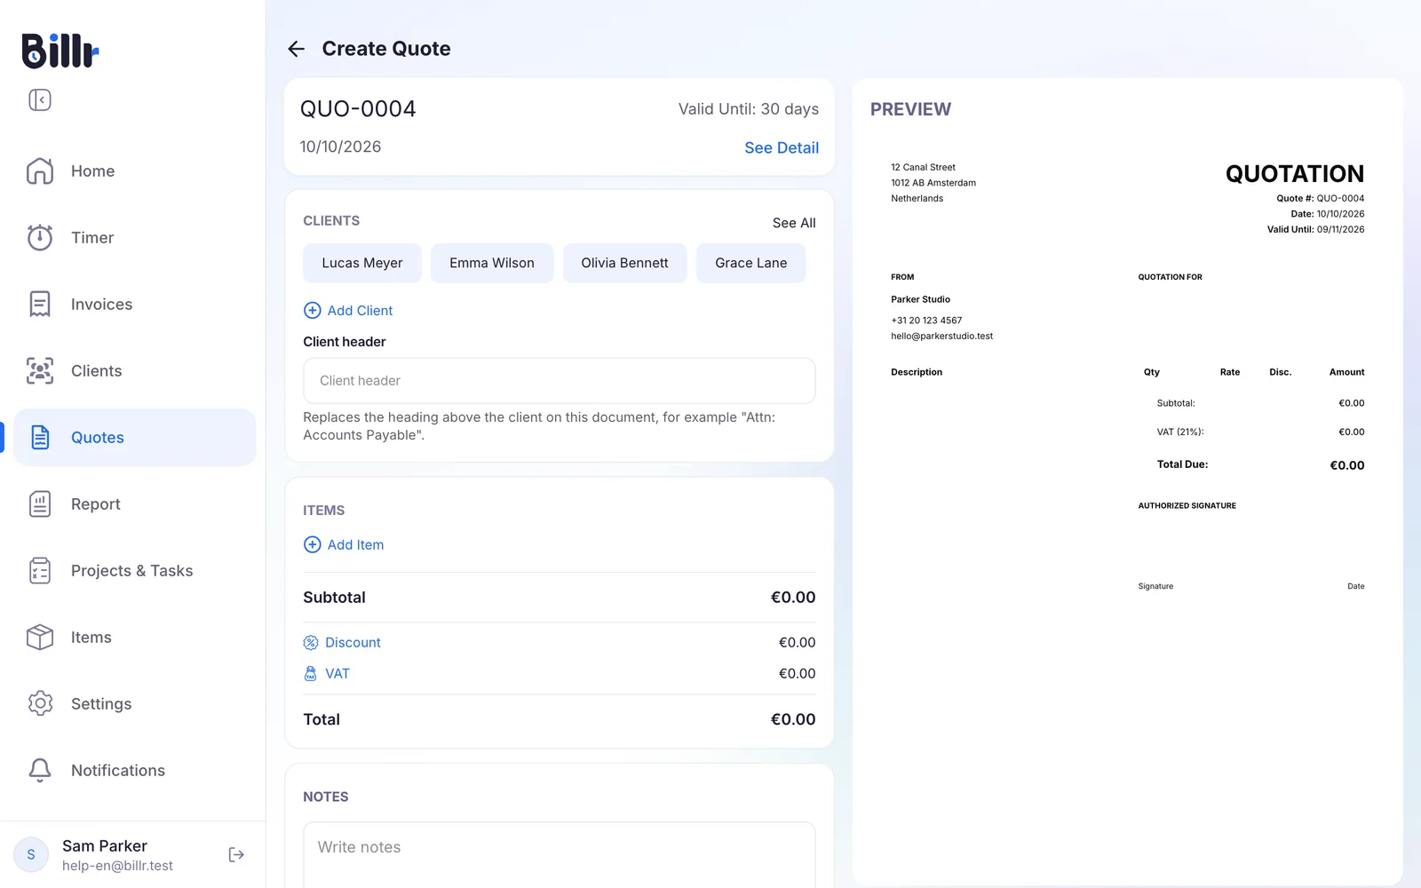Open See Detail for quote QUO-0004
The image size is (1421, 888).
[x=782, y=147]
